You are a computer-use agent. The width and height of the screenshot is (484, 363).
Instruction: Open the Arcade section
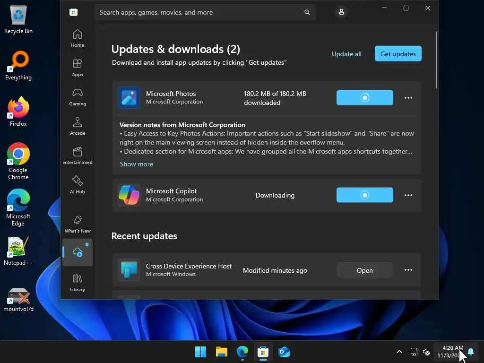(77, 127)
